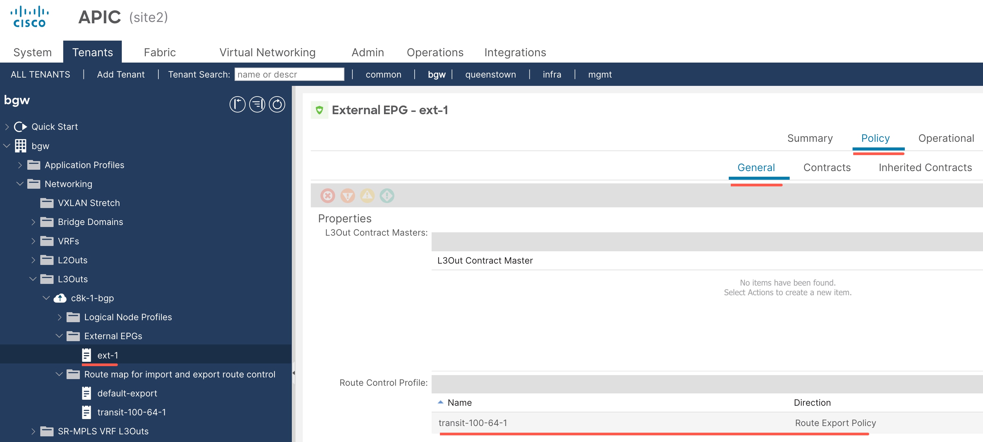Click the sort arrow beside Name column
Viewport: 983px width, 442px height.
click(x=440, y=402)
